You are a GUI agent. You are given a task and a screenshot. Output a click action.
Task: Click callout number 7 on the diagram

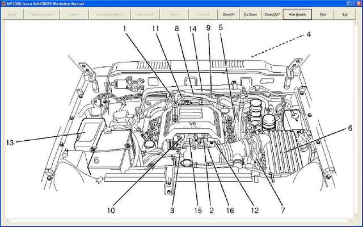point(283,211)
